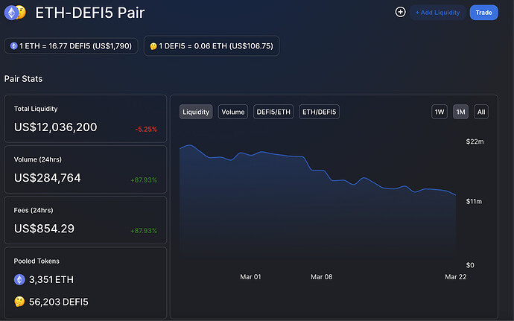Show the DEFI5/ETH rate chart

click(273, 112)
